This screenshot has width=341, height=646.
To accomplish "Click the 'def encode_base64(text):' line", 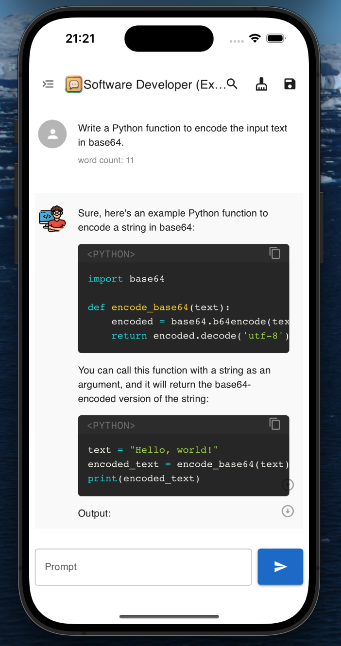I will (159, 307).
